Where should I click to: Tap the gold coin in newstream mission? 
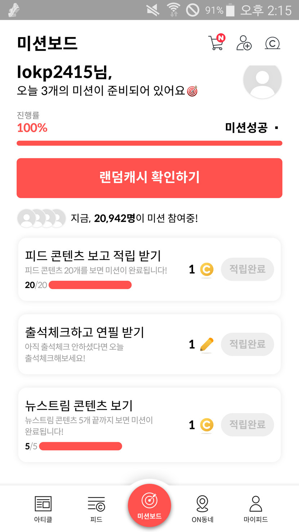tap(206, 425)
